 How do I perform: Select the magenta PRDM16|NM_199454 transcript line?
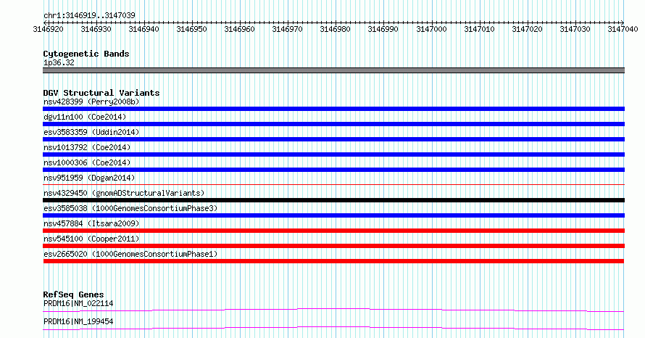click(x=333, y=328)
